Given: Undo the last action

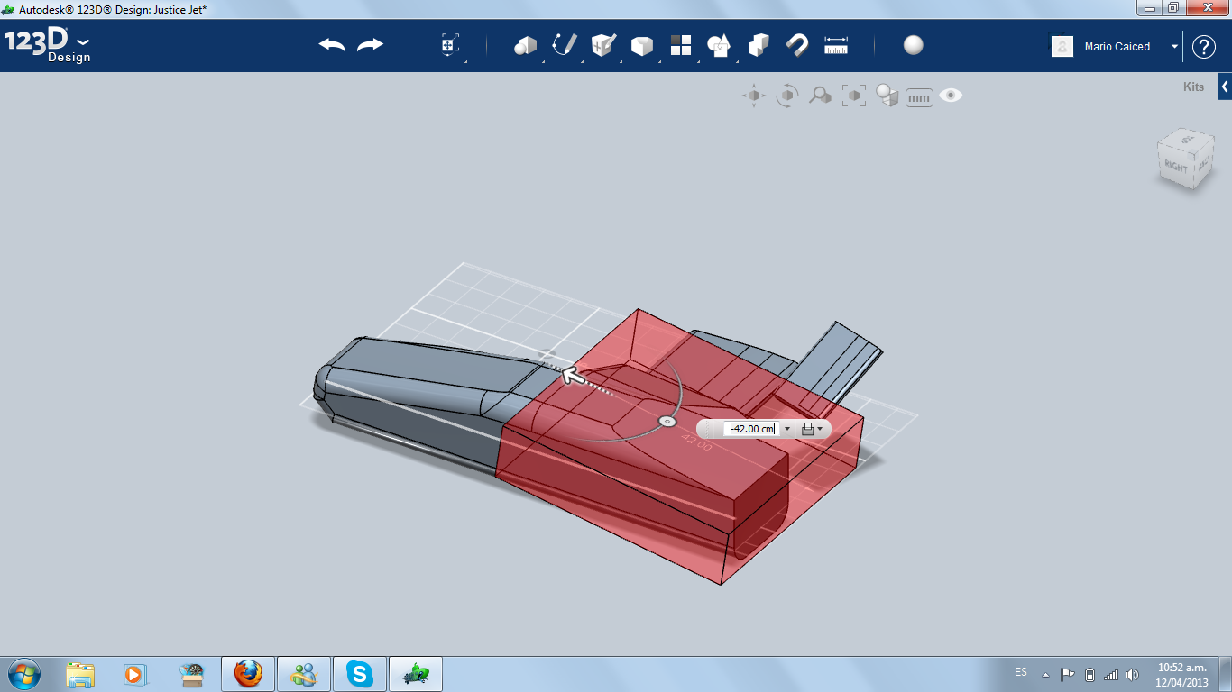Looking at the screenshot, I should (x=332, y=45).
